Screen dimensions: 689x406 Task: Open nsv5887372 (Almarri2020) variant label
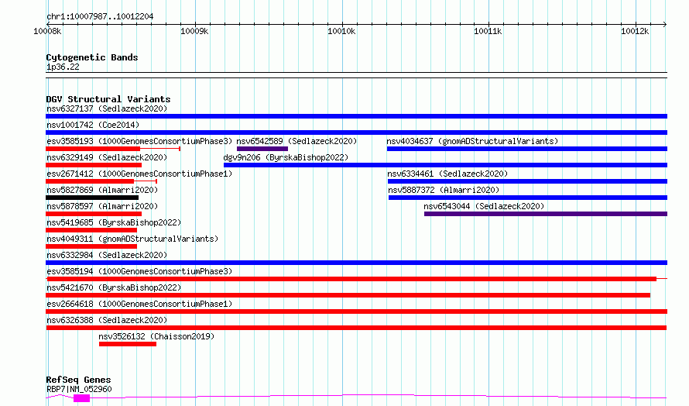(x=444, y=190)
